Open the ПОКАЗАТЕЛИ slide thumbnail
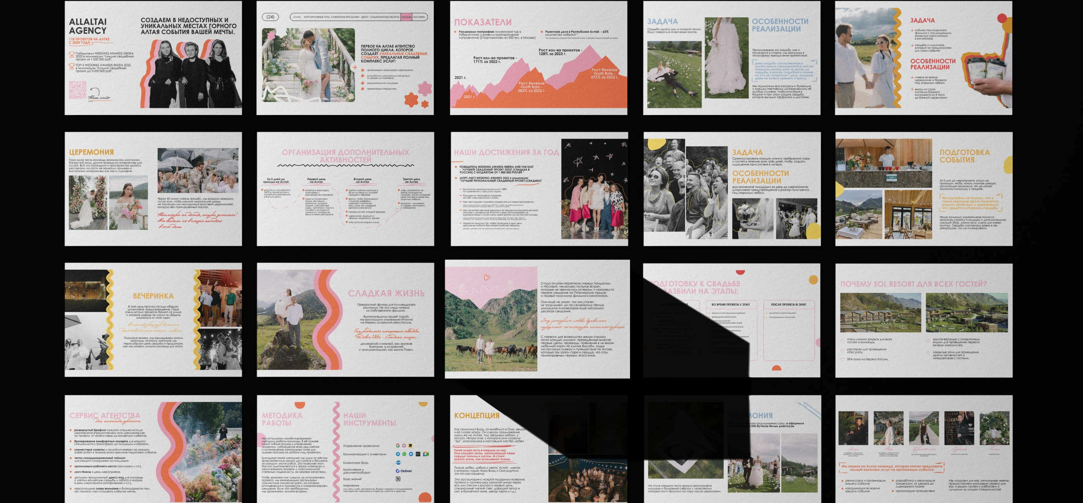 click(x=538, y=58)
